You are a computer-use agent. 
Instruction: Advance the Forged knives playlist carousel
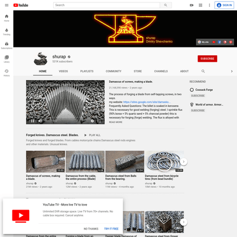pos(183,162)
